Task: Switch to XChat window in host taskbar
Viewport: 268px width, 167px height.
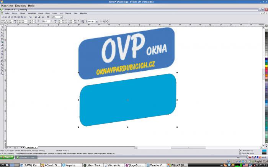Action: coord(51,165)
